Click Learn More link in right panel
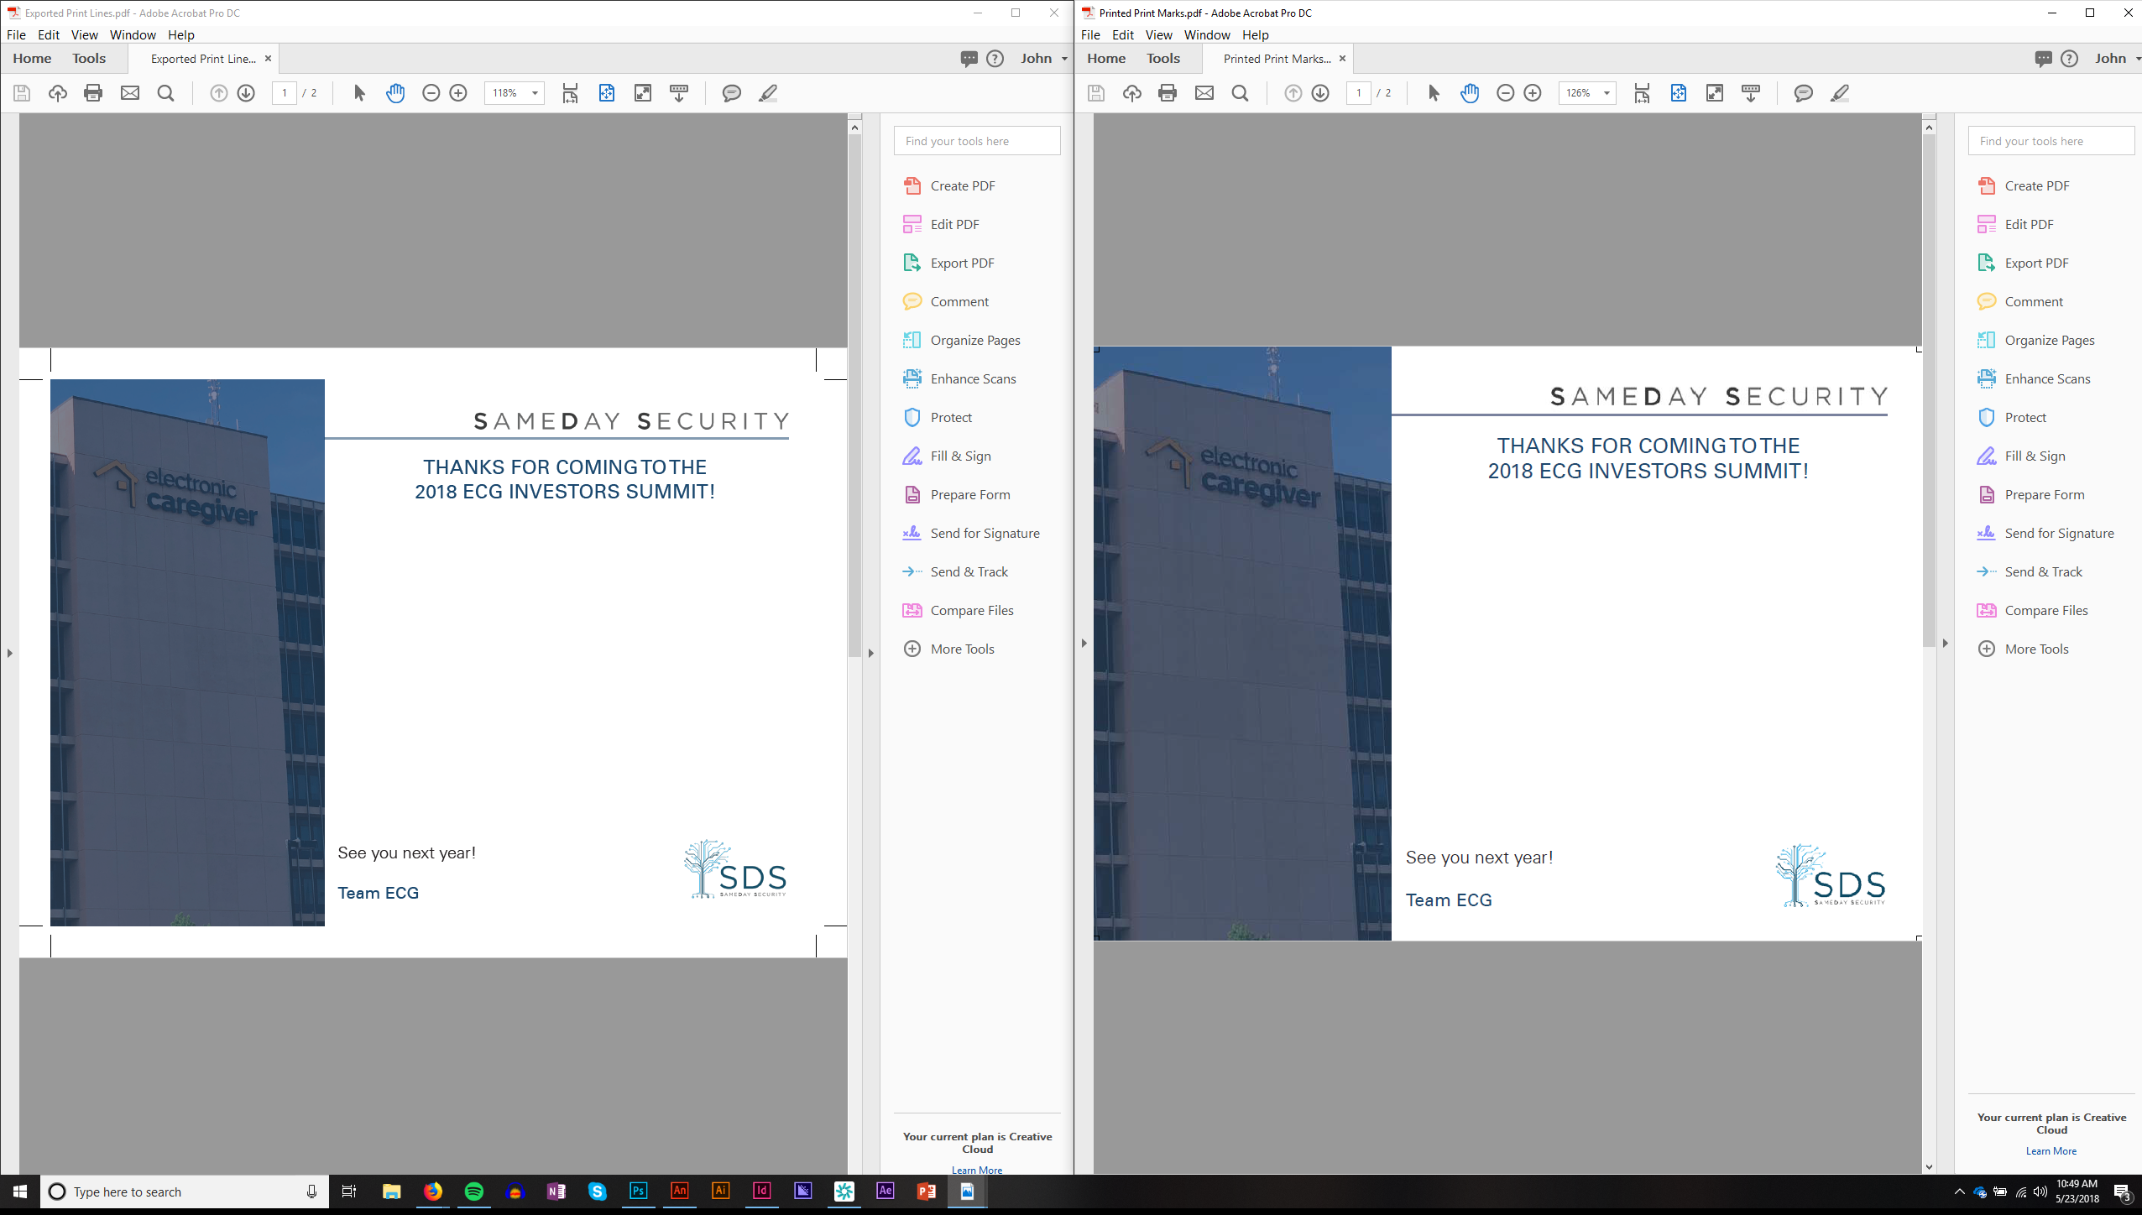This screenshot has height=1215, width=2142. click(x=2051, y=1150)
